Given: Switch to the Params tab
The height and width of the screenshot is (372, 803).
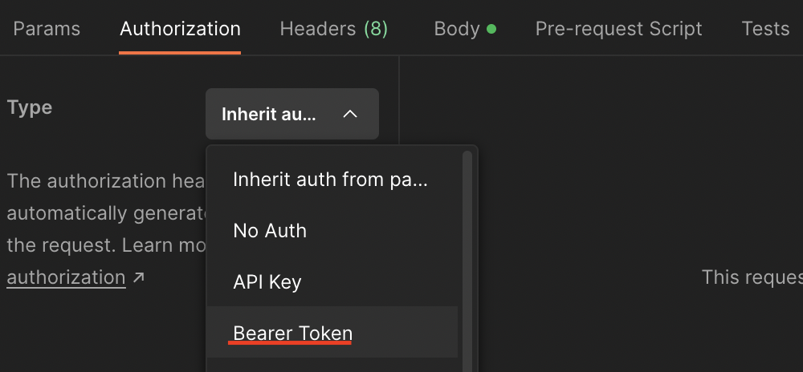Looking at the screenshot, I should pos(47,30).
